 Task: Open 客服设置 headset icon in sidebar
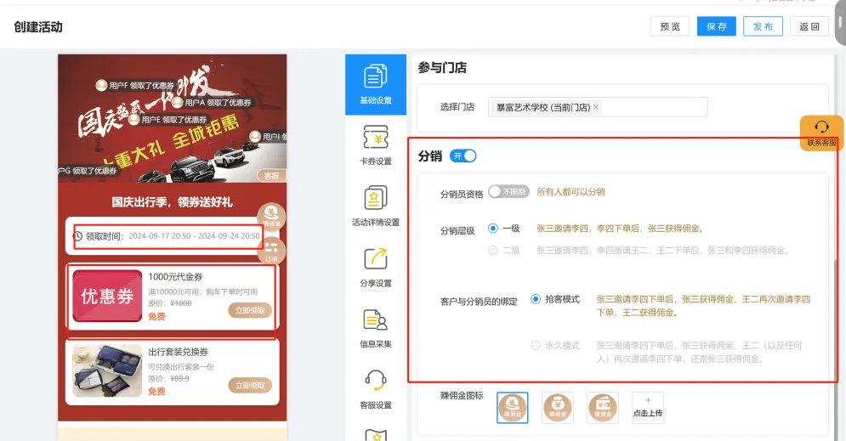click(375, 387)
